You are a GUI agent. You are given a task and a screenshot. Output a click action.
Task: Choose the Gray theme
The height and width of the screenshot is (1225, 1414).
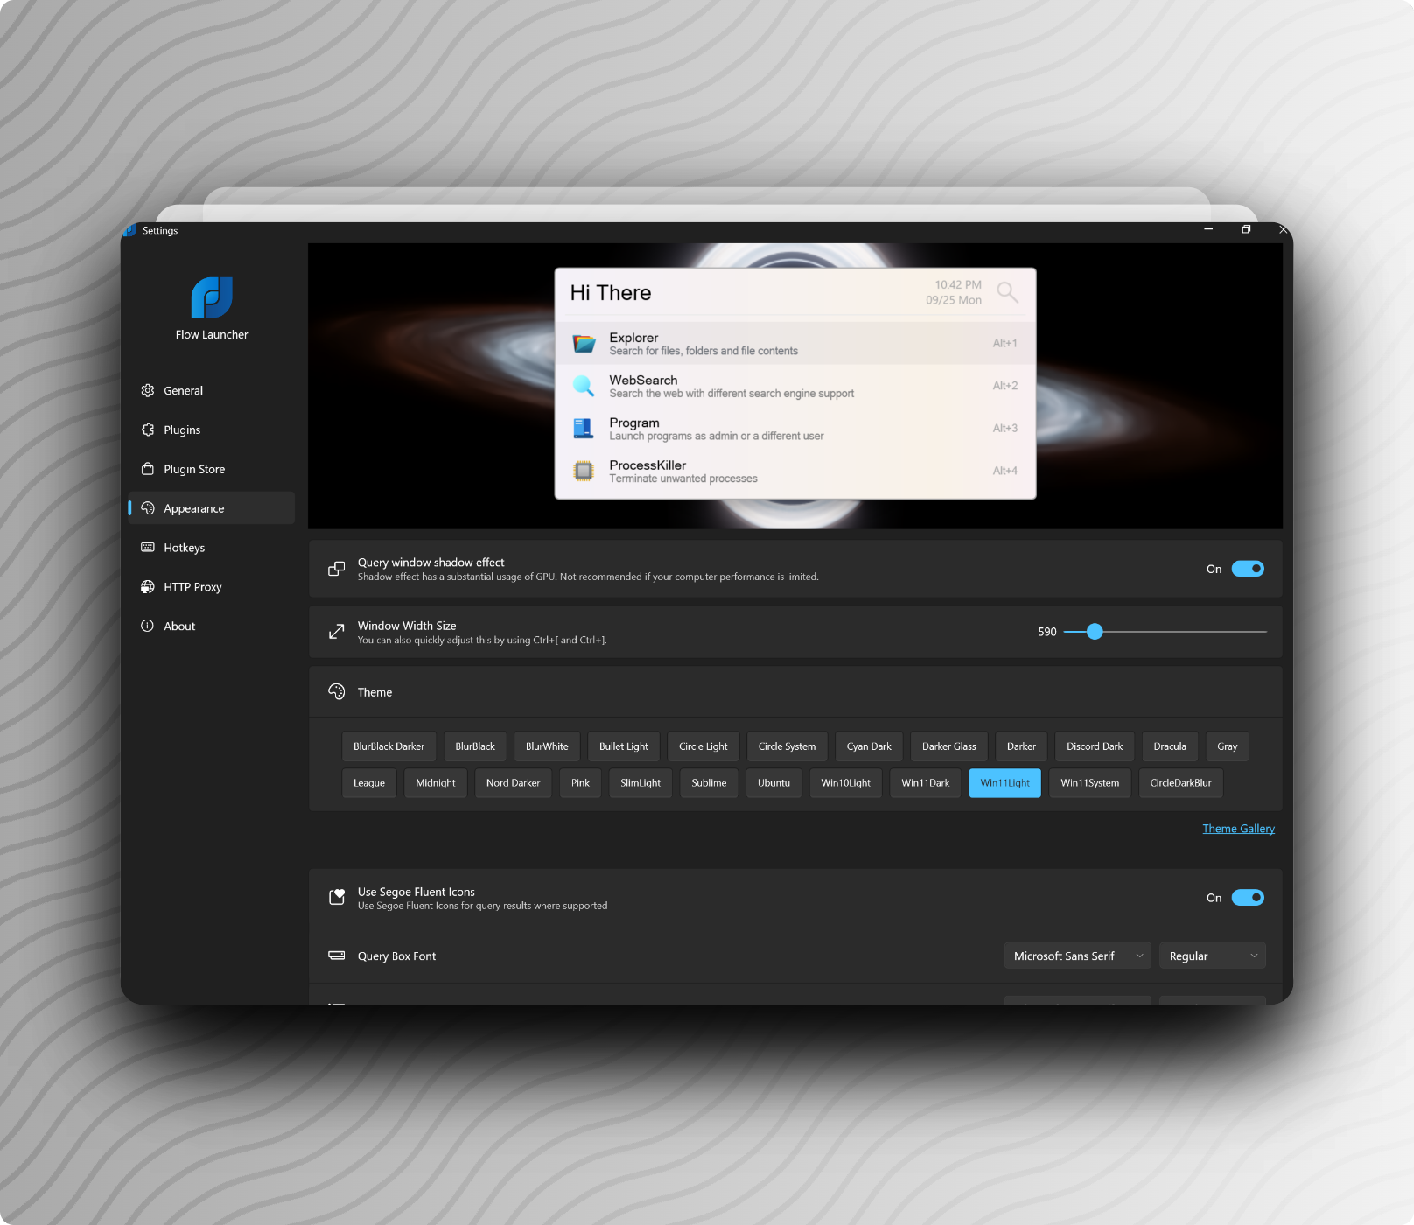[x=1228, y=746]
